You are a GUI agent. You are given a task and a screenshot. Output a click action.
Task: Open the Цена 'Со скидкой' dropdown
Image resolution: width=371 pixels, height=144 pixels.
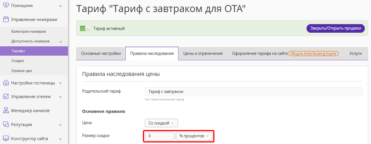tap(161, 123)
